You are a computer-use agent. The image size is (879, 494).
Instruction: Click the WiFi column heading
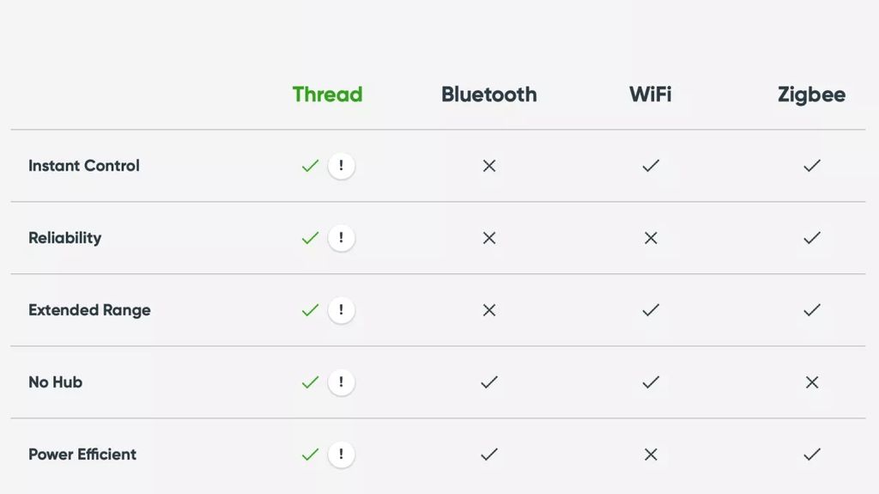651,95
